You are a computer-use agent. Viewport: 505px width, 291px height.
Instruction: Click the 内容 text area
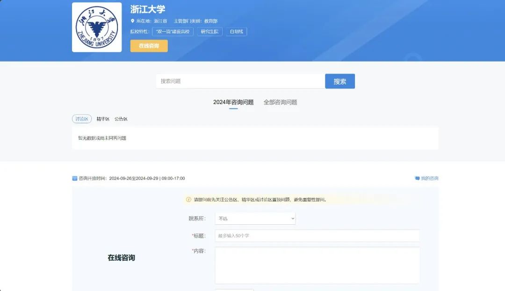(x=317, y=265)
